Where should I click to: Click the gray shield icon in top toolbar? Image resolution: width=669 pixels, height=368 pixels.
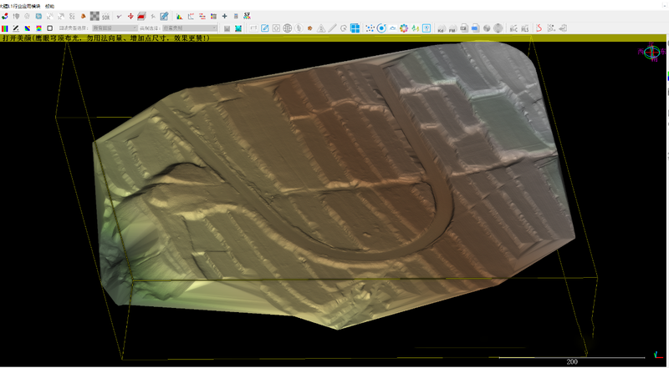[16, 16]
